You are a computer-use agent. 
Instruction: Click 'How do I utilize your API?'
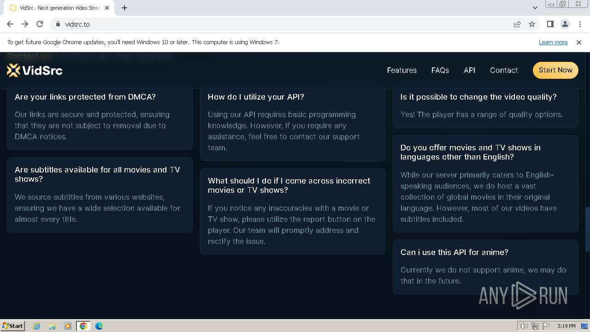(x=256, y=97)
